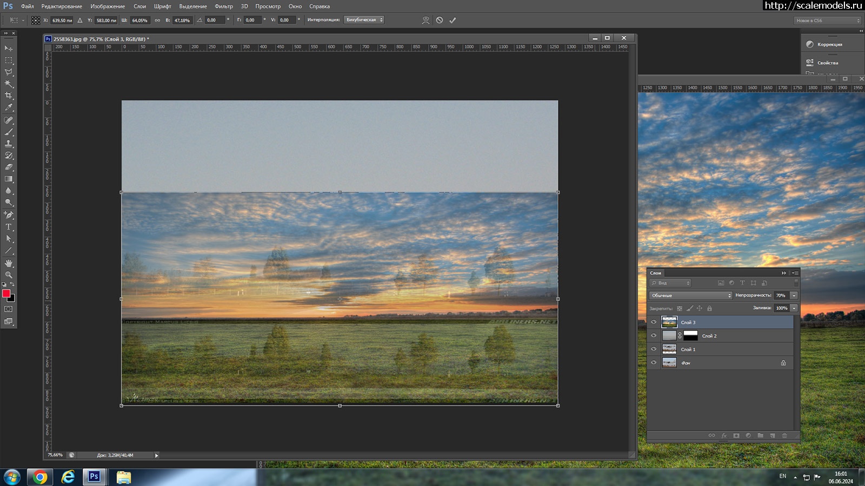The width and height of the screenshot is (865, 486).
Task: Toggle lock all in Layers panel
Action: pyautogui.click(x=709, y=308)
